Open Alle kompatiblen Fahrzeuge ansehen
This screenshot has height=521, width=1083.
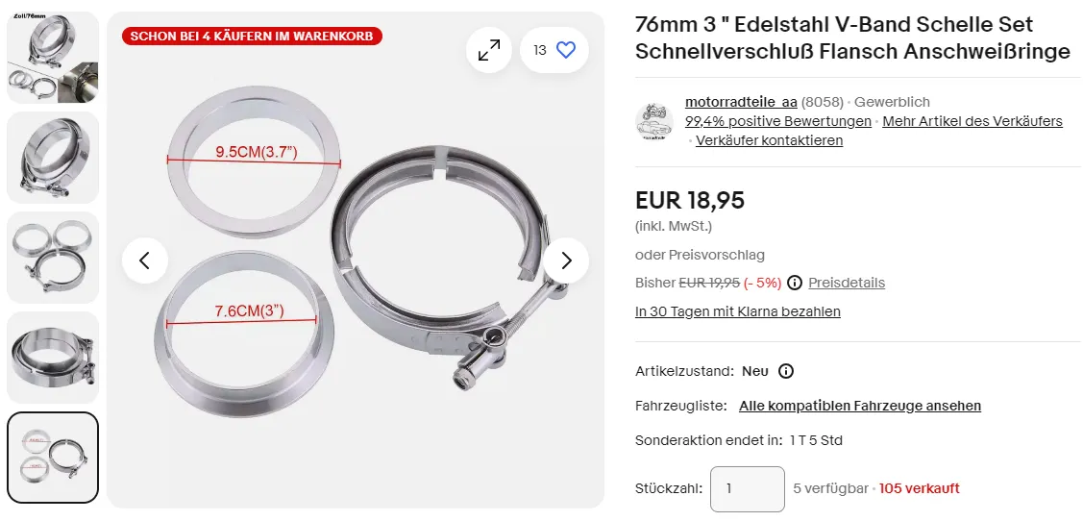[x=859, y=406]
